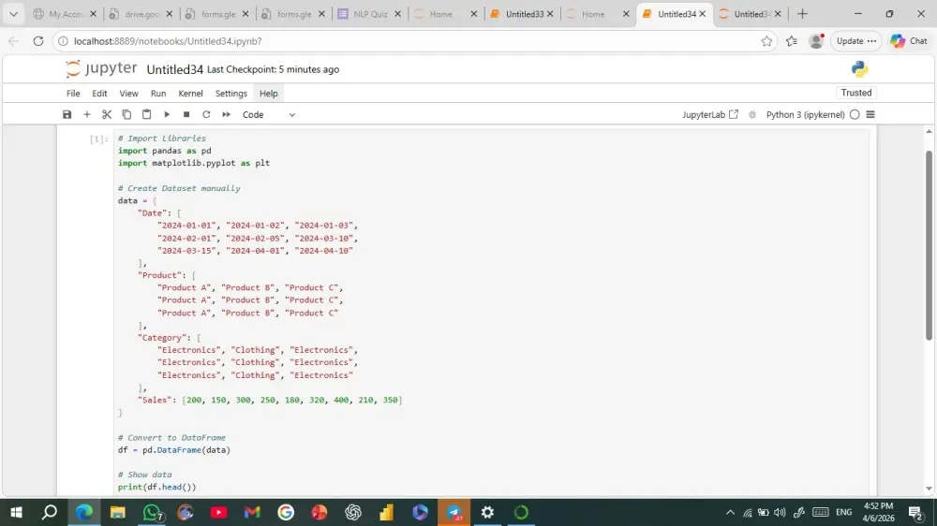Open WhatsApp from the taskbar
The height and width of the screenshot is (526, 937).
pos(152,512)
